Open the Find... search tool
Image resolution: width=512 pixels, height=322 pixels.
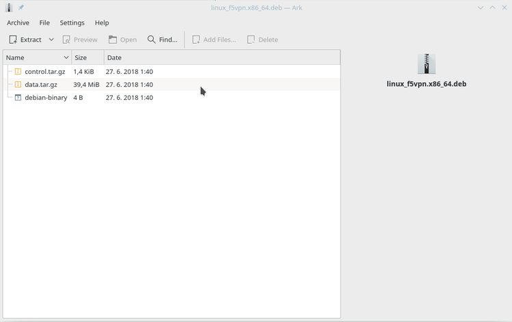tap(162, 40)
